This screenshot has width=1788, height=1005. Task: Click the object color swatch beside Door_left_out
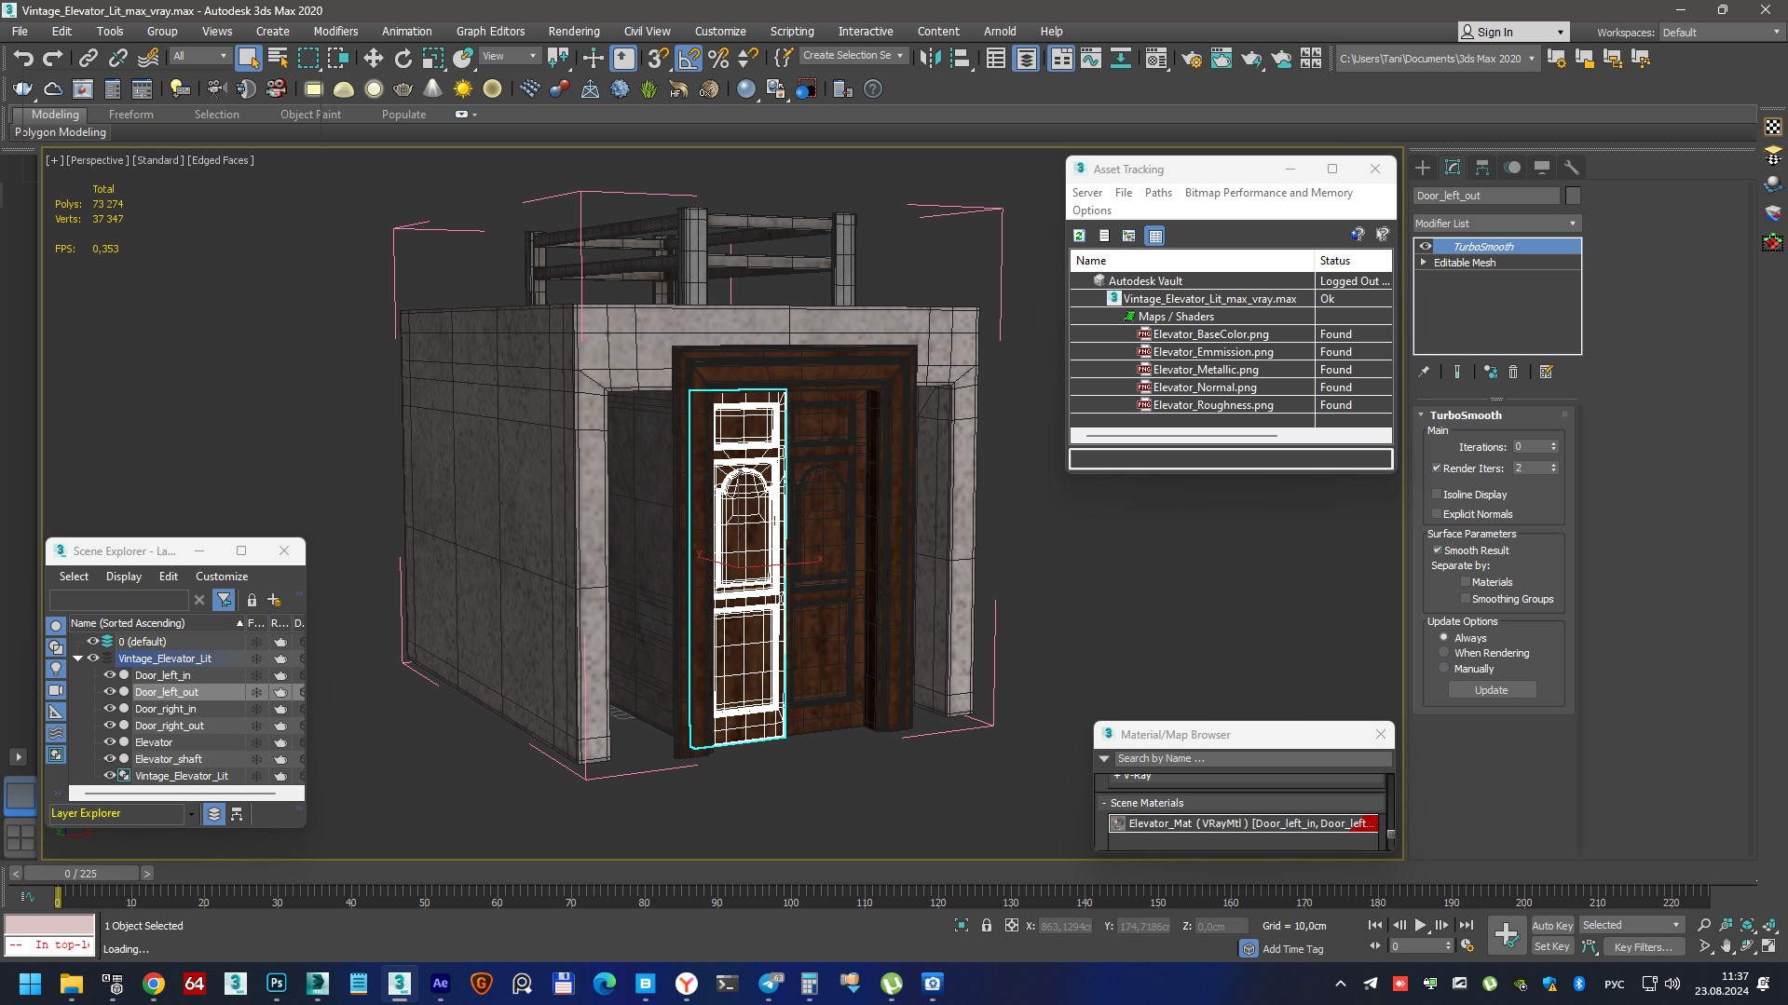point(1573,196)
